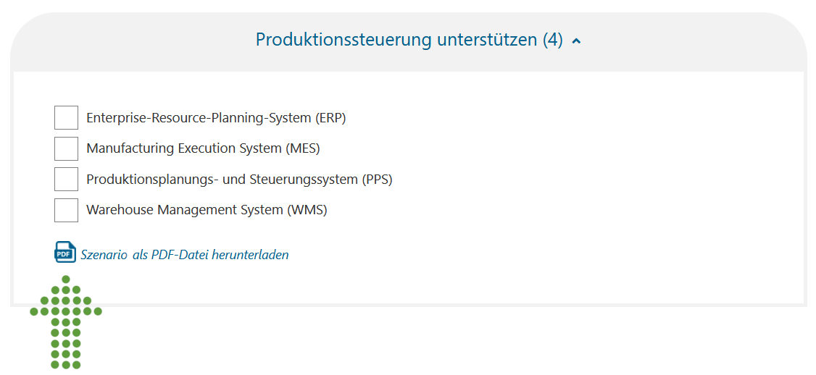Image resolution: width=816 pixels, height=375 pixels.
Task: Click the Enterprise-Resource-Planning-System (ERP) label text
Action: 216,118
